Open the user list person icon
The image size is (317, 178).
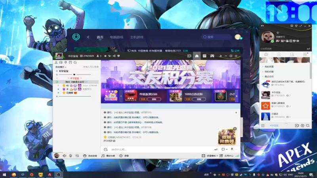[x=56, y=62]
